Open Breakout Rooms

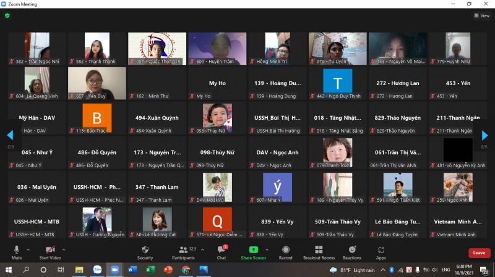[x=319, y=252]
